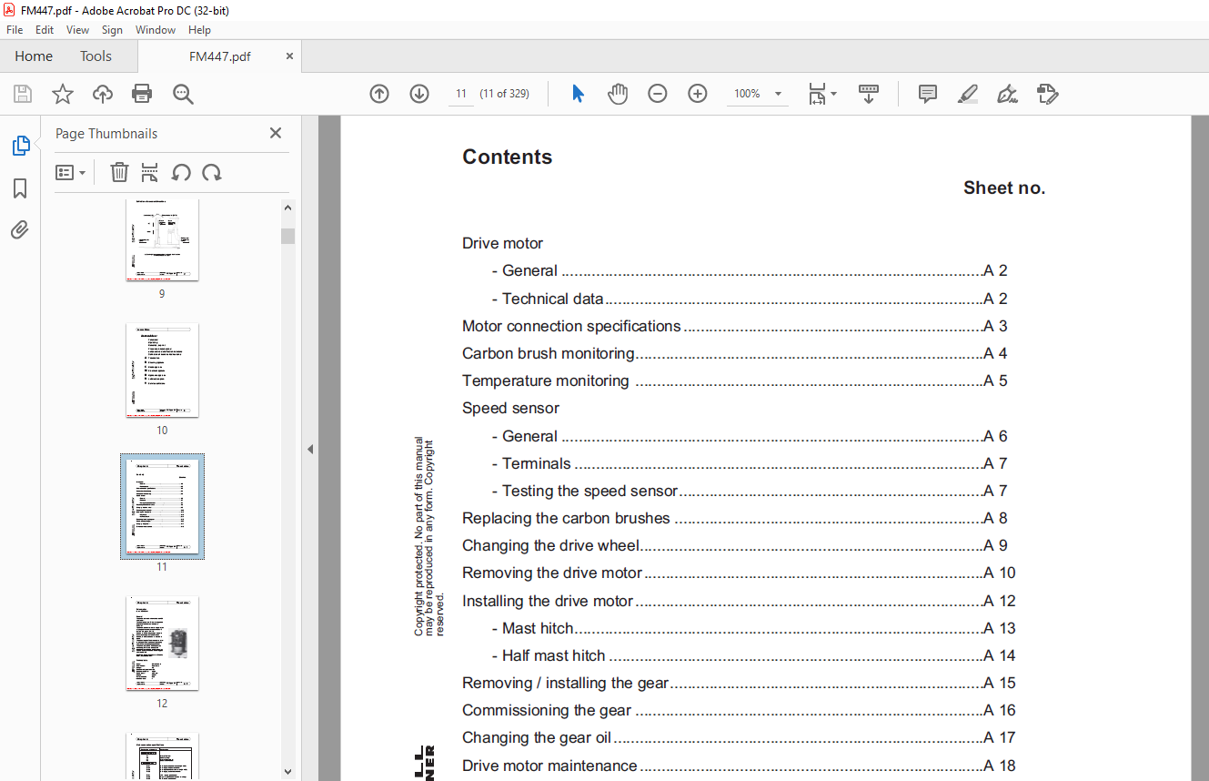
Task: Add a comment sticky note
Action: [x=928, y=94]
